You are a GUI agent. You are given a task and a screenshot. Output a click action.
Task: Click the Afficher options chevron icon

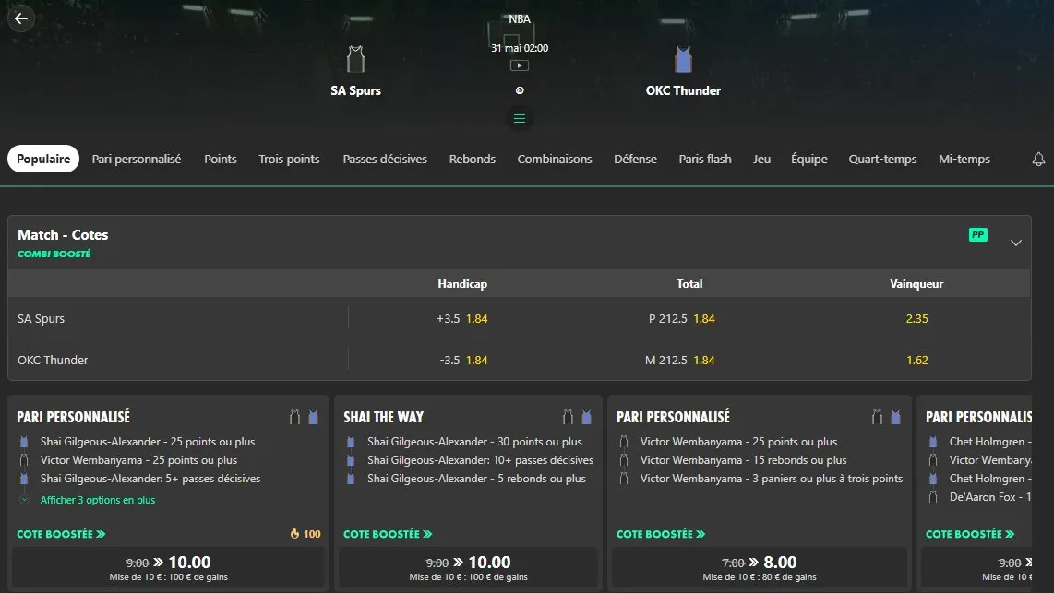pos(24,500)
